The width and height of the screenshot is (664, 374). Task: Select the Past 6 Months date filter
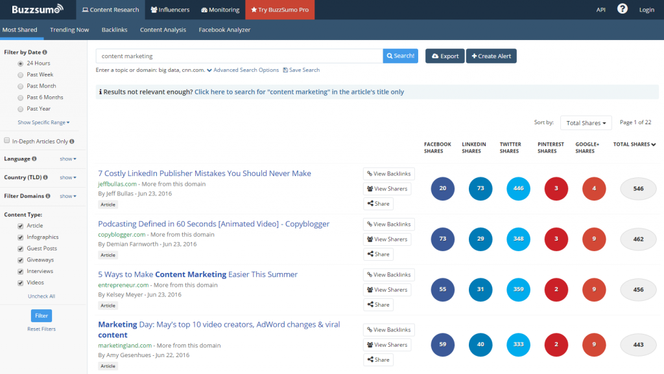click(20, 98)
